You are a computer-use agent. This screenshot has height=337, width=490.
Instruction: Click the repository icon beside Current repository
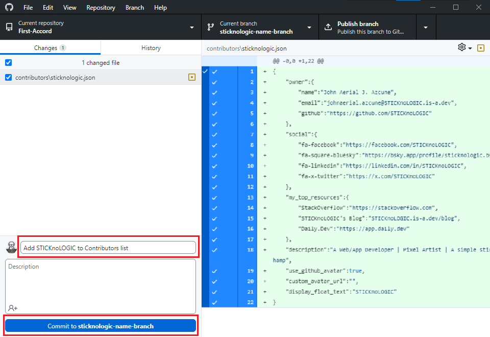9,27
